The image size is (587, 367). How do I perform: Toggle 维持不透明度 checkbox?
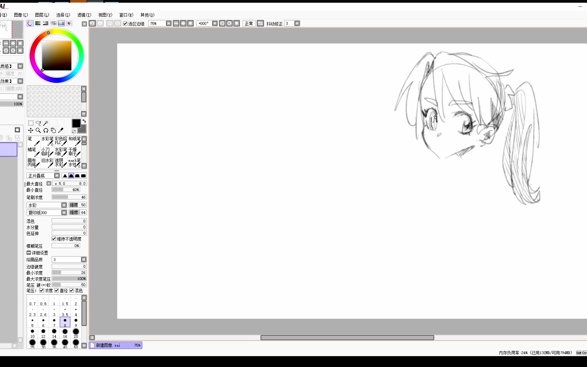coord(54,239)
